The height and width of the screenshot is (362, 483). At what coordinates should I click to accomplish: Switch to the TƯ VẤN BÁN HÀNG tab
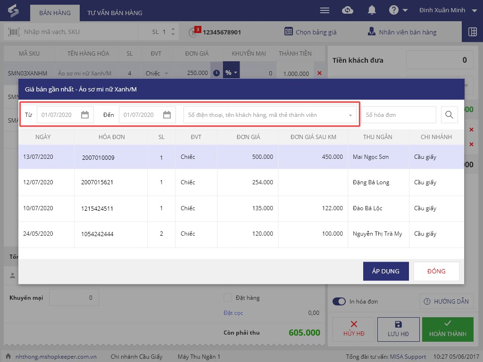115,13
